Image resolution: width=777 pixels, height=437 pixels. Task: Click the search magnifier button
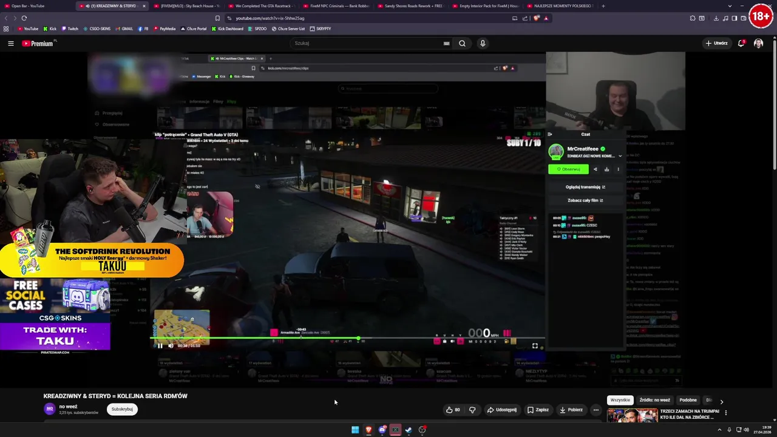click(x=462, y=43)
